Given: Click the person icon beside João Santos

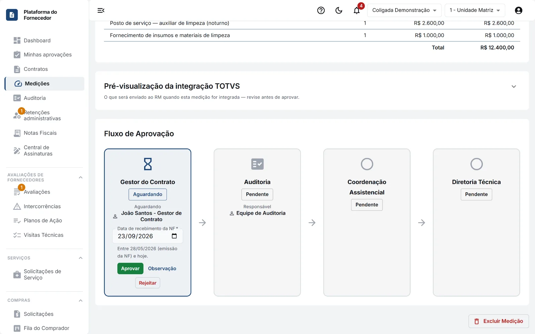Looking at the screenshot, I should [x=115, y=216].
